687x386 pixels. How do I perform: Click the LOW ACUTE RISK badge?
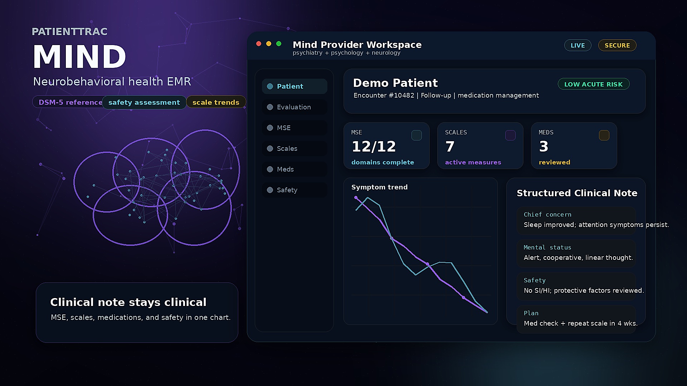pos(594,84)
